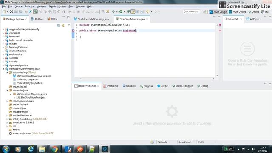This screenshot has height=153, width=272.
Task: Open the back navigation history dropdown
Action: click(x=151, y=11)
